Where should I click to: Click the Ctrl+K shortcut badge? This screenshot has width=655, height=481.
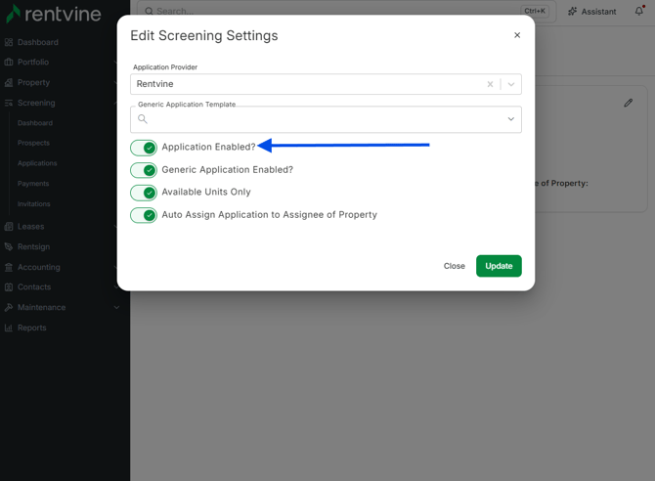click(x=535, y=11)
